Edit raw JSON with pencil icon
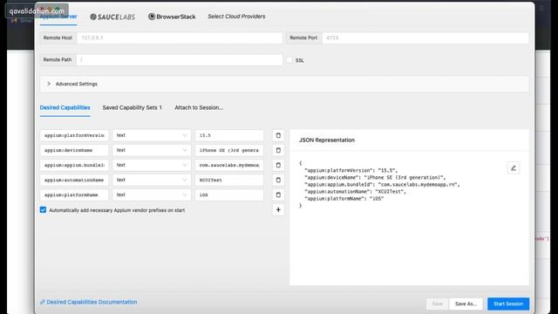The height and width of the screenshot is (314, 558). (514, 168)
